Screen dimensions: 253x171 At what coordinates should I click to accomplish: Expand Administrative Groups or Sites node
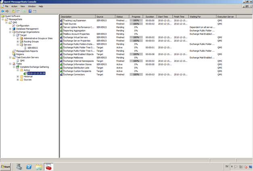tap(18, 38)
